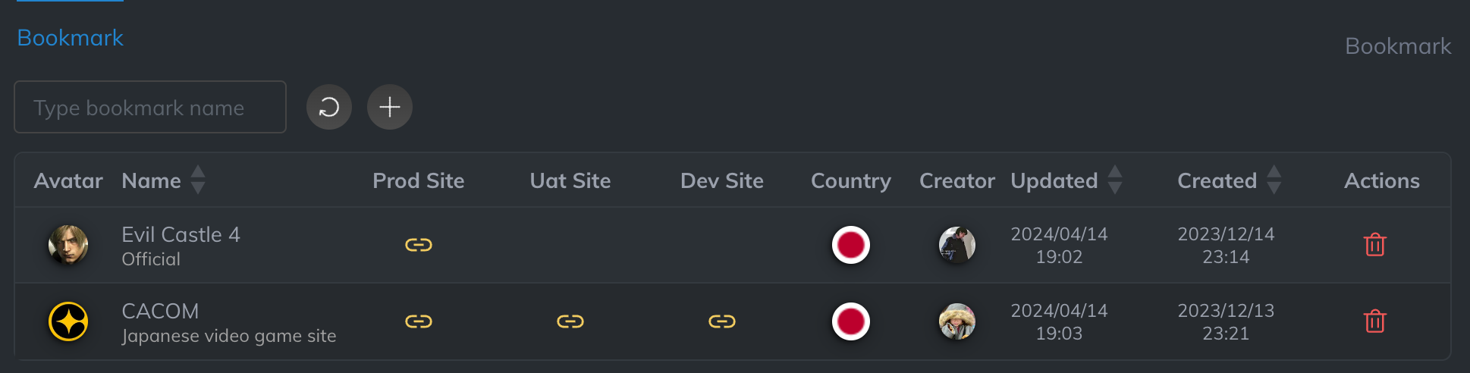The width and height of the screenshot is (1470, 373).
Task: Sort table by Updated column
Action: pyautogui.click(x=1114, y=180)
